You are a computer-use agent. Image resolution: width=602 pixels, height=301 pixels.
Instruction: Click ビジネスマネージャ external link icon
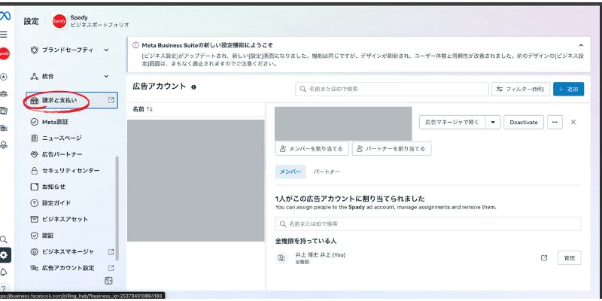(x=111, y=252)
